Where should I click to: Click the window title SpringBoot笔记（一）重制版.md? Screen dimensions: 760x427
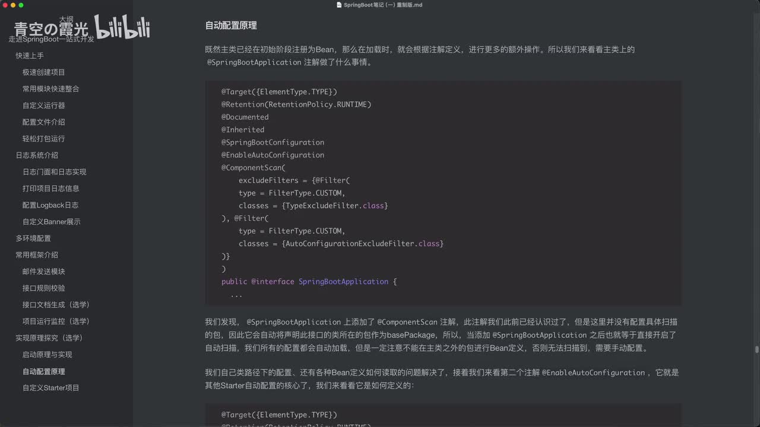pyautogui.click(x=383, y=5)
